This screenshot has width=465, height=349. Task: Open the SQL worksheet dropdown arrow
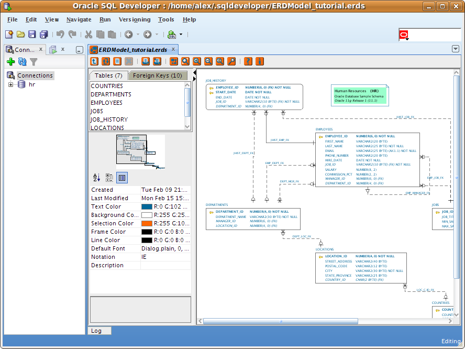coord(181,35)
